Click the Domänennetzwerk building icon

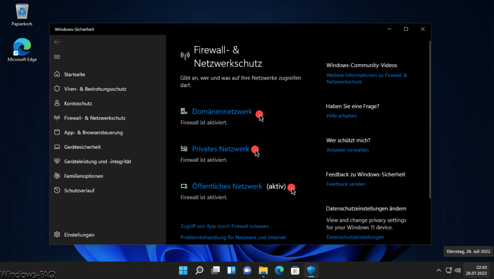[184, 111]
